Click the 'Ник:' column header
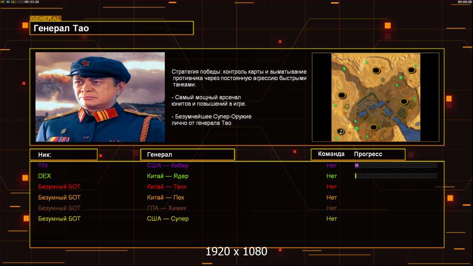The height and width of the screenshot is (266, 473). (x=63, y=155)
